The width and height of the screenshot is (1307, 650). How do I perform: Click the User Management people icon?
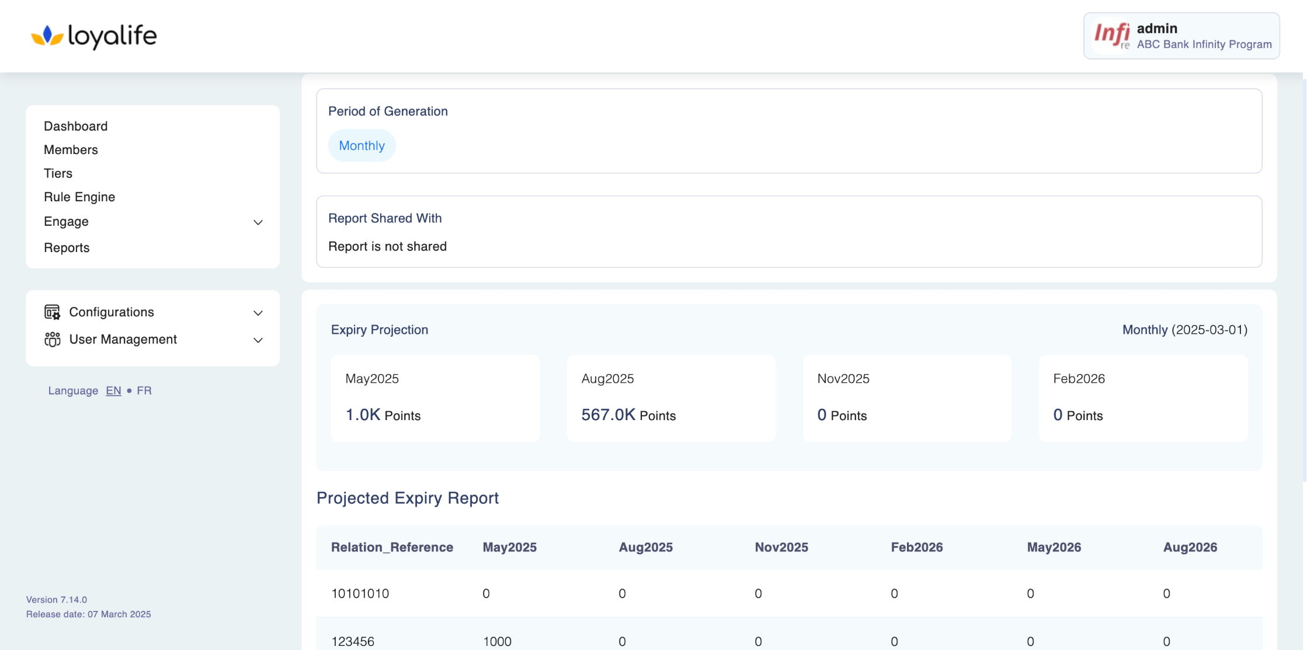(x=52, y=340)
